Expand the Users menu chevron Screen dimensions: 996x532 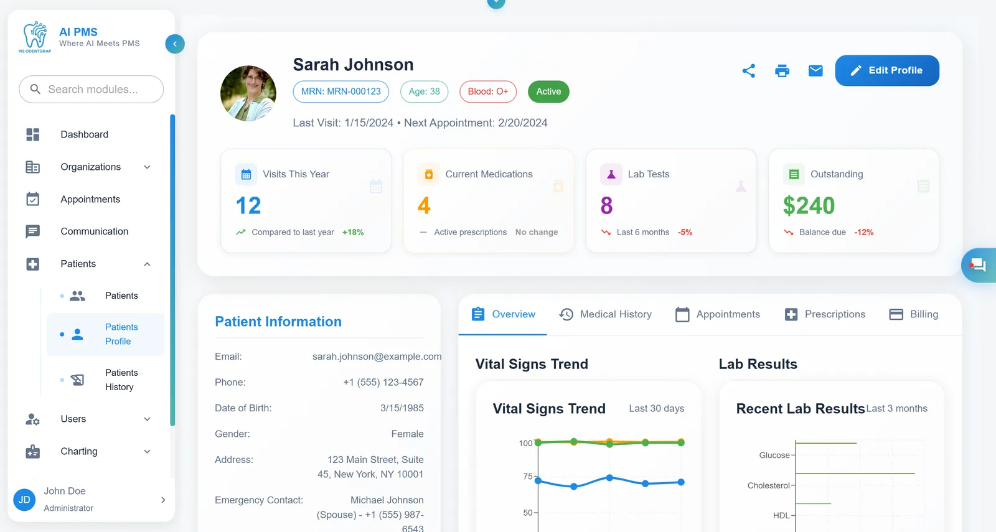point(148,419)
